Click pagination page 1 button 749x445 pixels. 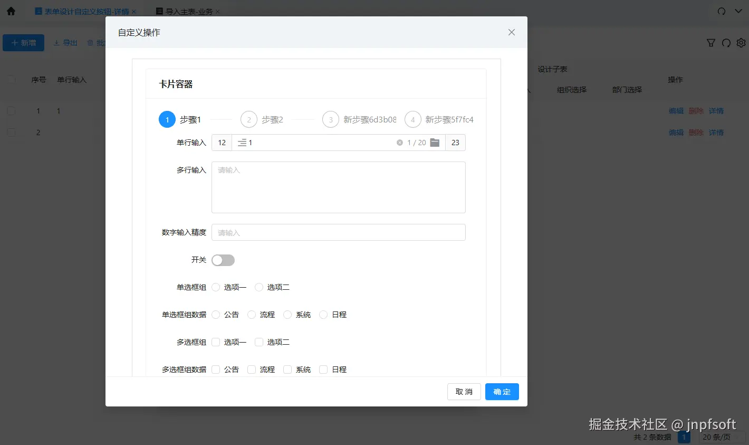point(684,437)
